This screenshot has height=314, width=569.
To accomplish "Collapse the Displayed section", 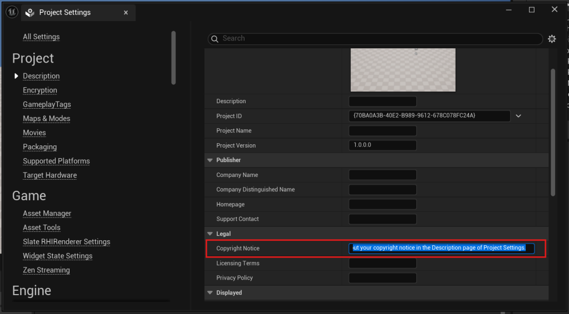I will 209,292.
